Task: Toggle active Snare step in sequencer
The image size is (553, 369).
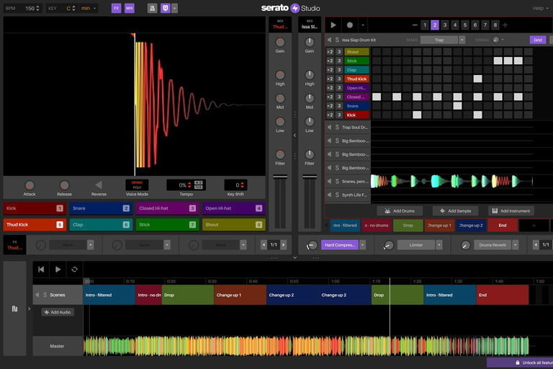Action: click(x=457, y=105)
